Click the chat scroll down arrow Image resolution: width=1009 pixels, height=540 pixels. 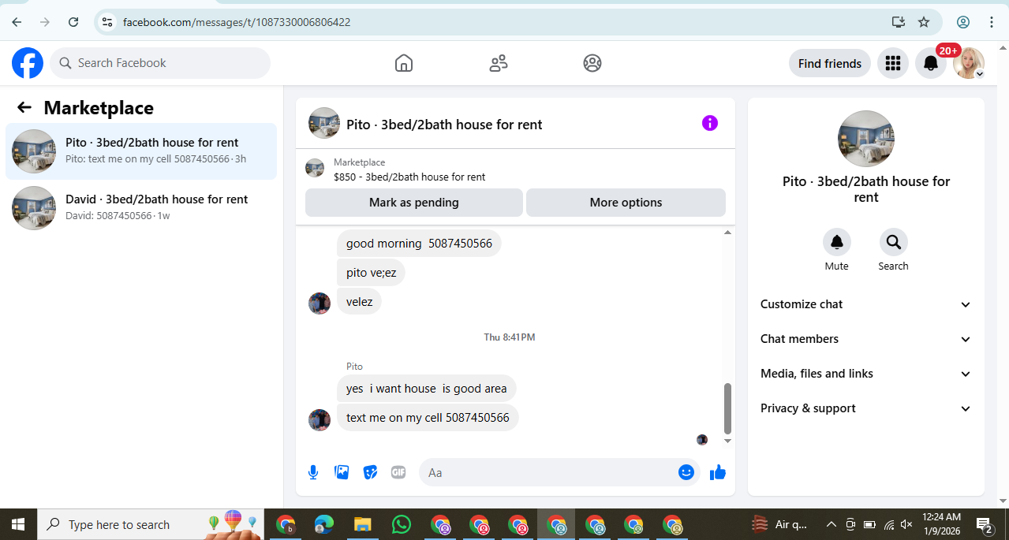point(727,441)
